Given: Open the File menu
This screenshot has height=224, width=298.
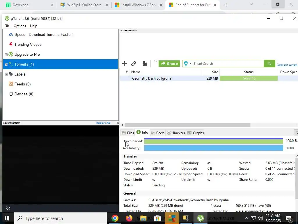Looking at the screenshot, I should (x=7, y=26).
